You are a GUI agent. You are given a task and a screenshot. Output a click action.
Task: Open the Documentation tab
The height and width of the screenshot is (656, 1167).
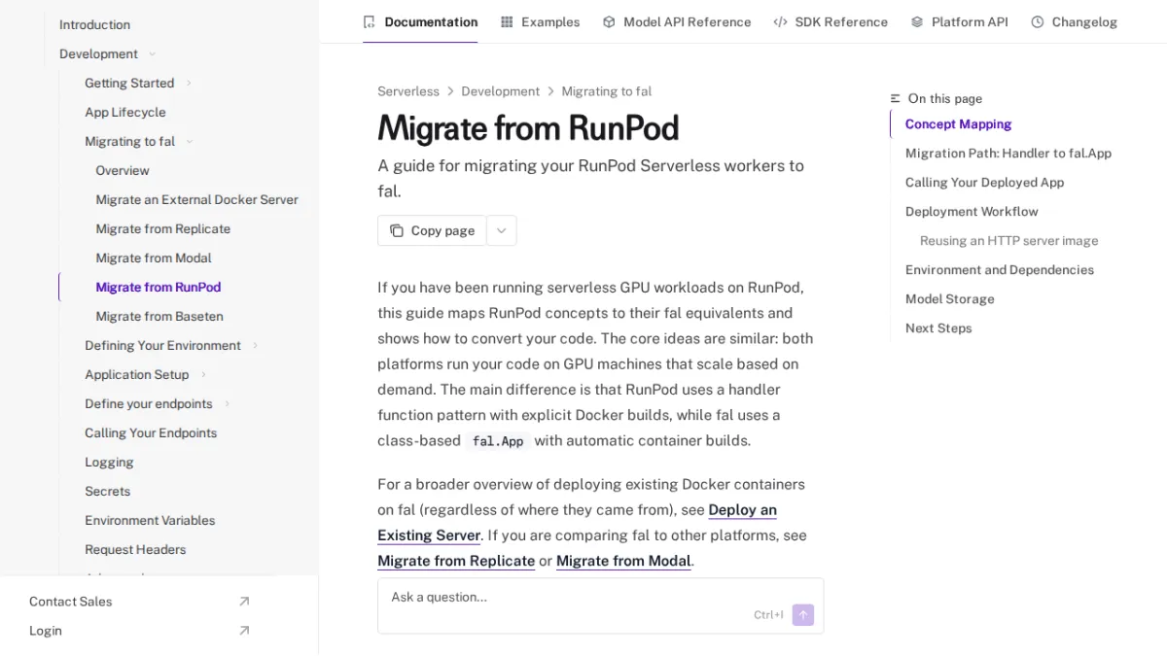point(420,21)
